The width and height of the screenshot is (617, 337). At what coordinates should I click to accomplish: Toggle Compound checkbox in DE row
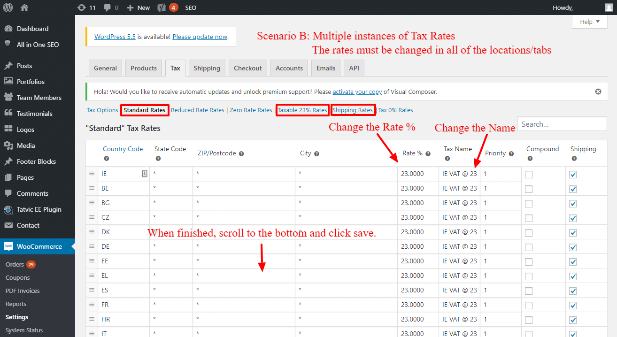coord(529,247)
